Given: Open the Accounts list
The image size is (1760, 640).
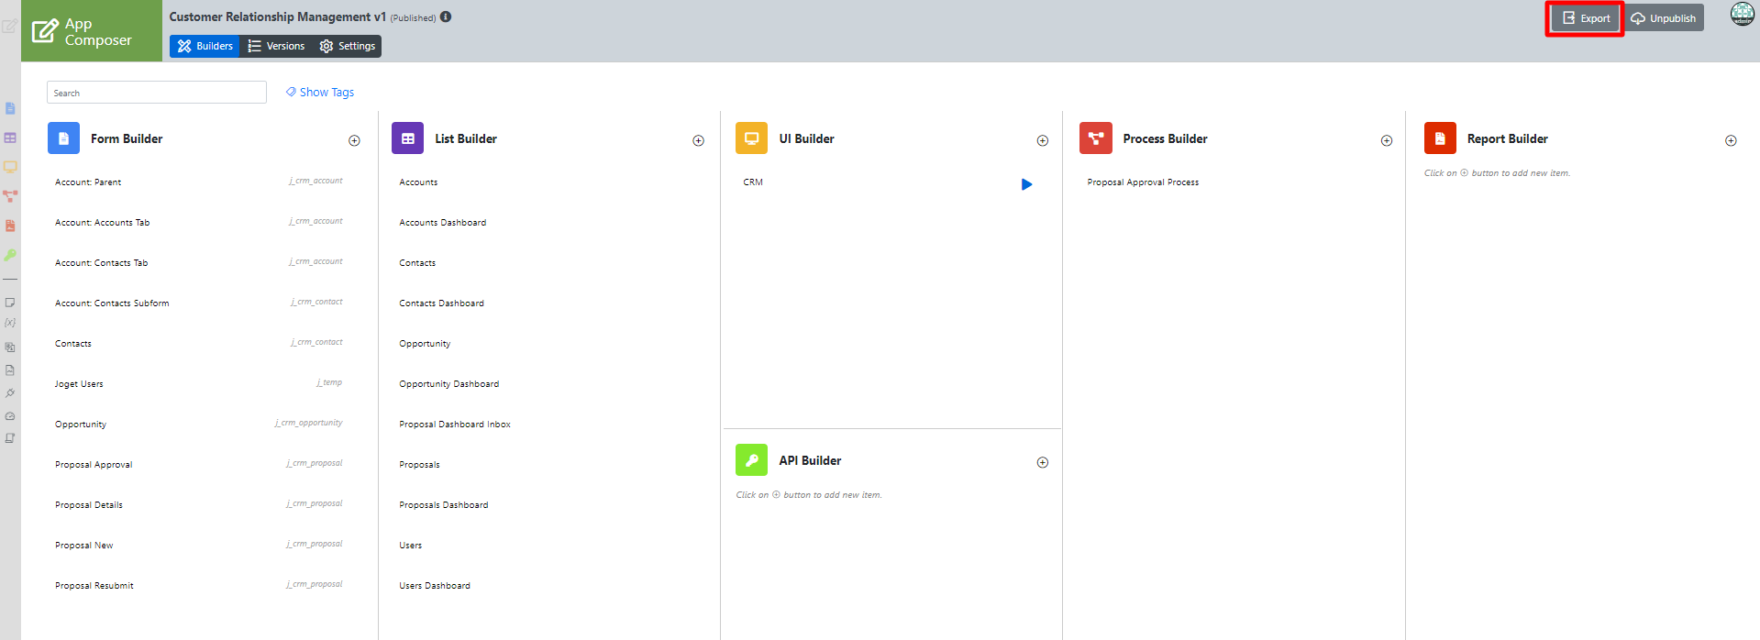Looking at the screenshot, I should 418,182.
